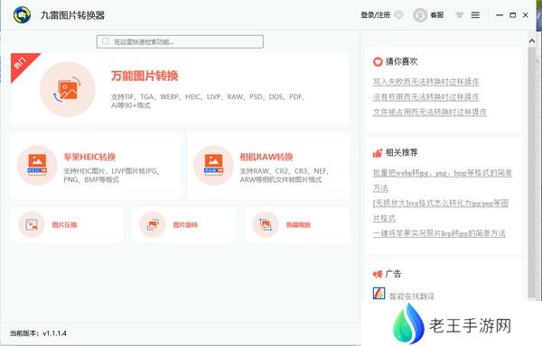
Task: Open link 一键将苹果实况照片livp转jpg
Action: 439,233
